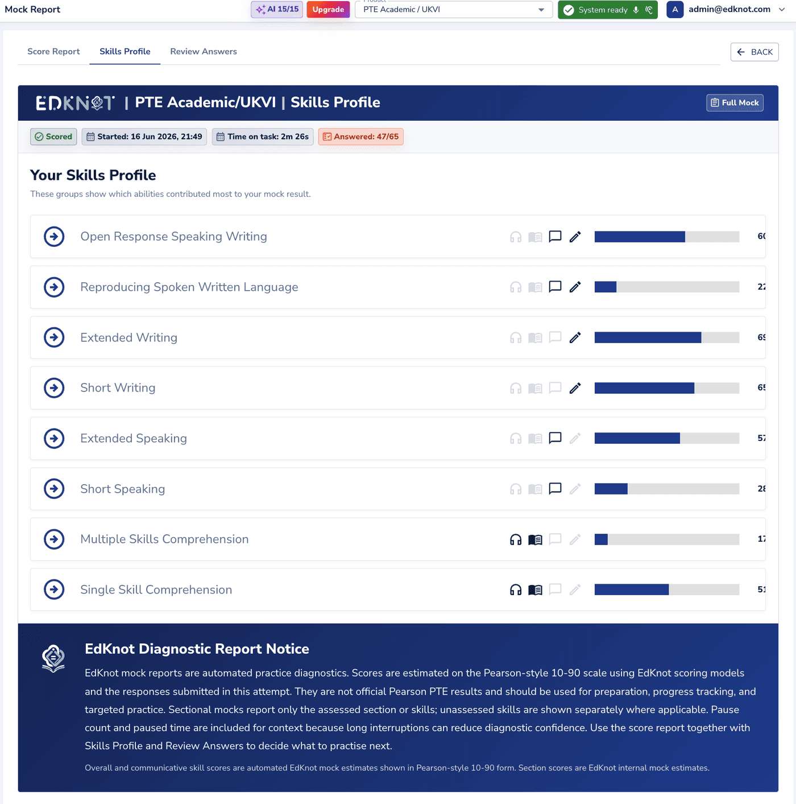
Task: Click the microphone icon in System ready
Action: tap(636, 10)
